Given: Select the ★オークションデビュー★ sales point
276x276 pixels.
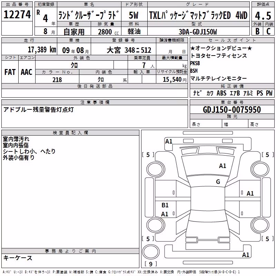Looking at the screenshot, I should (221, 48).
